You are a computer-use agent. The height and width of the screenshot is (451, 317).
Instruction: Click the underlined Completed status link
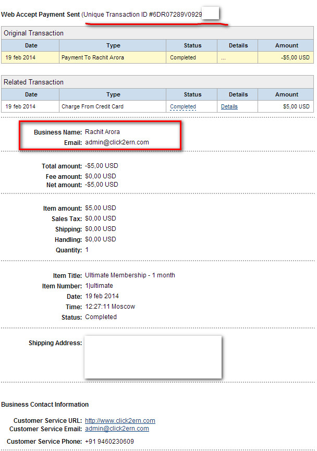click(x=183, y=106)
